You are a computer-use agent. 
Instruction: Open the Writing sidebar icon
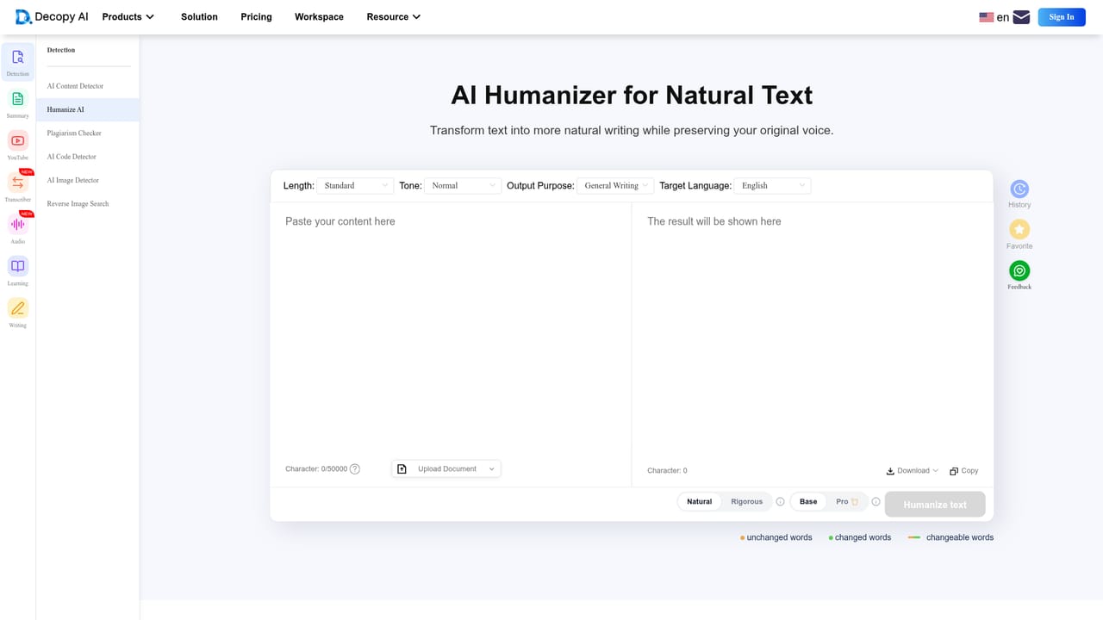point(18,307)
